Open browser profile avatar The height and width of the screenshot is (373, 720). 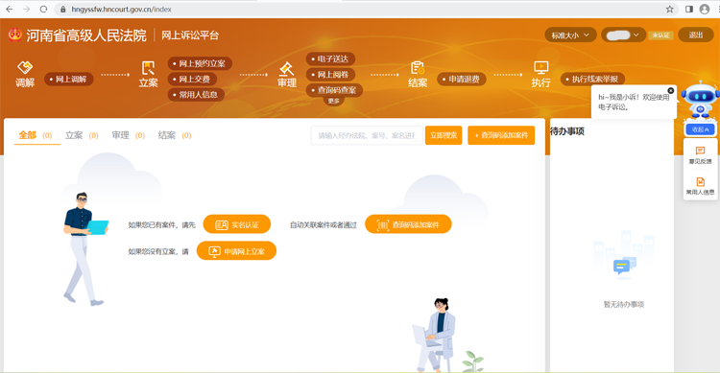click(705, 10)
